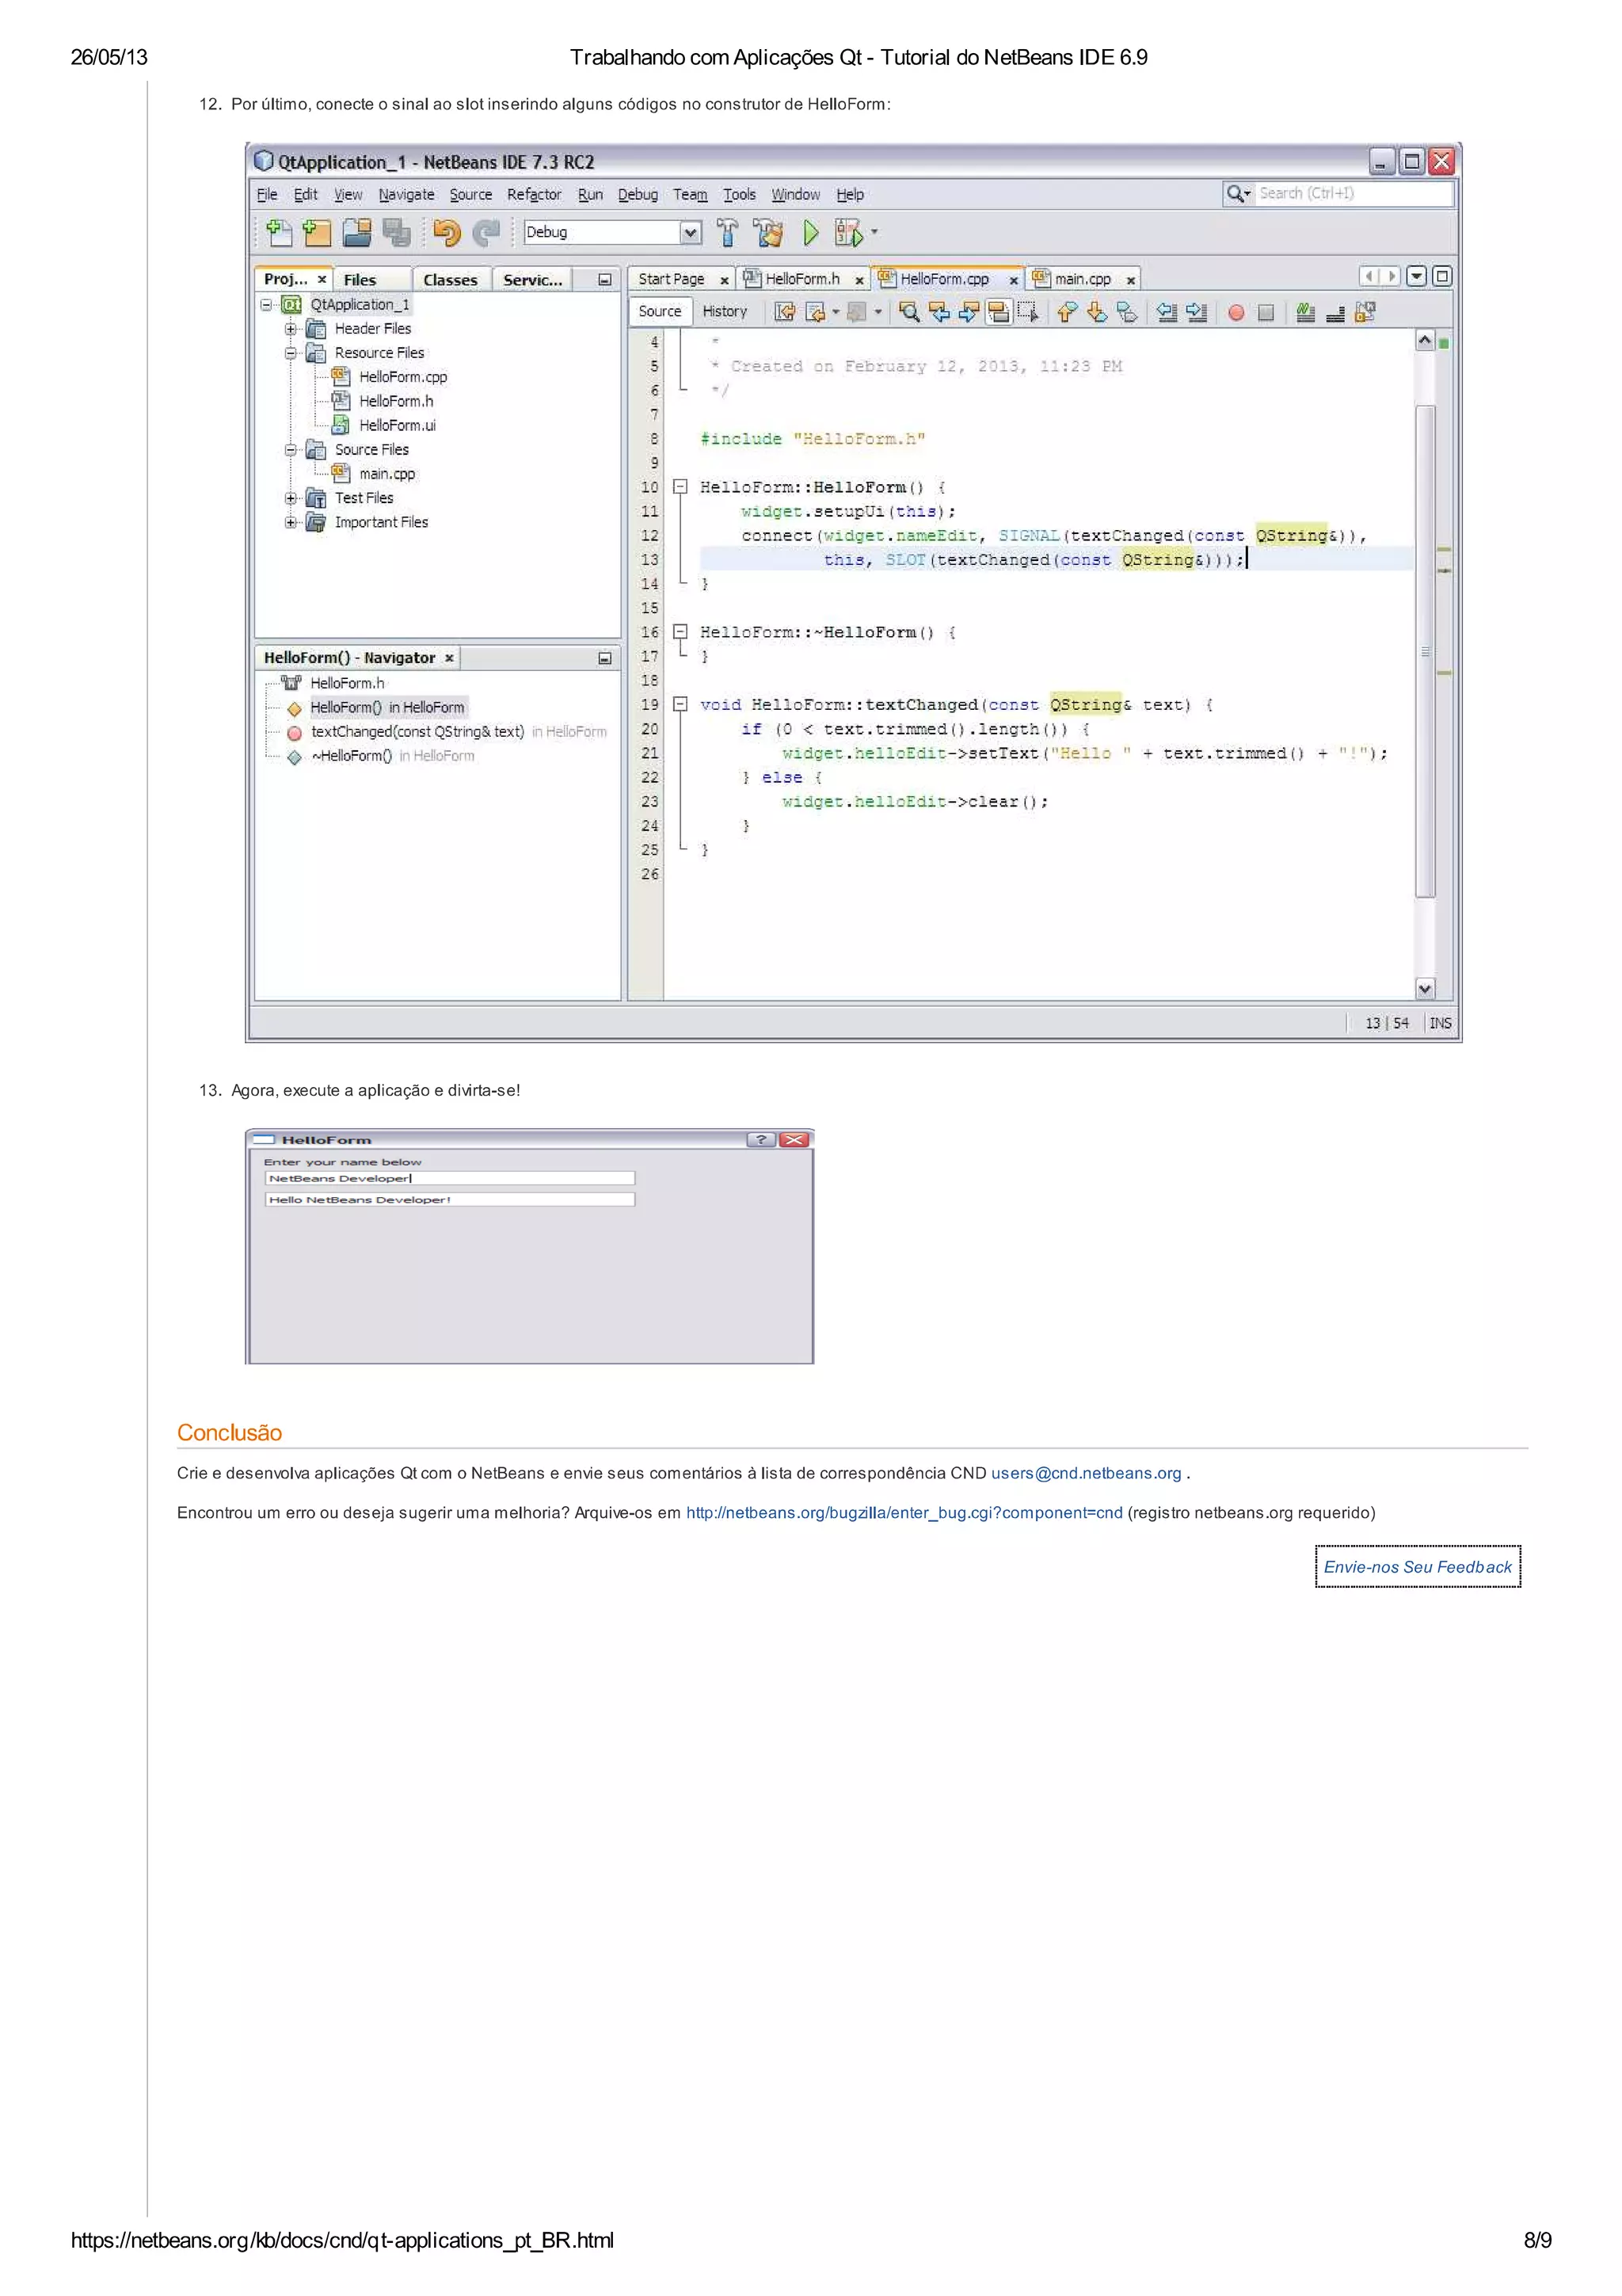
Task: Click the green Run Project icon
Action: coord(810,233)
